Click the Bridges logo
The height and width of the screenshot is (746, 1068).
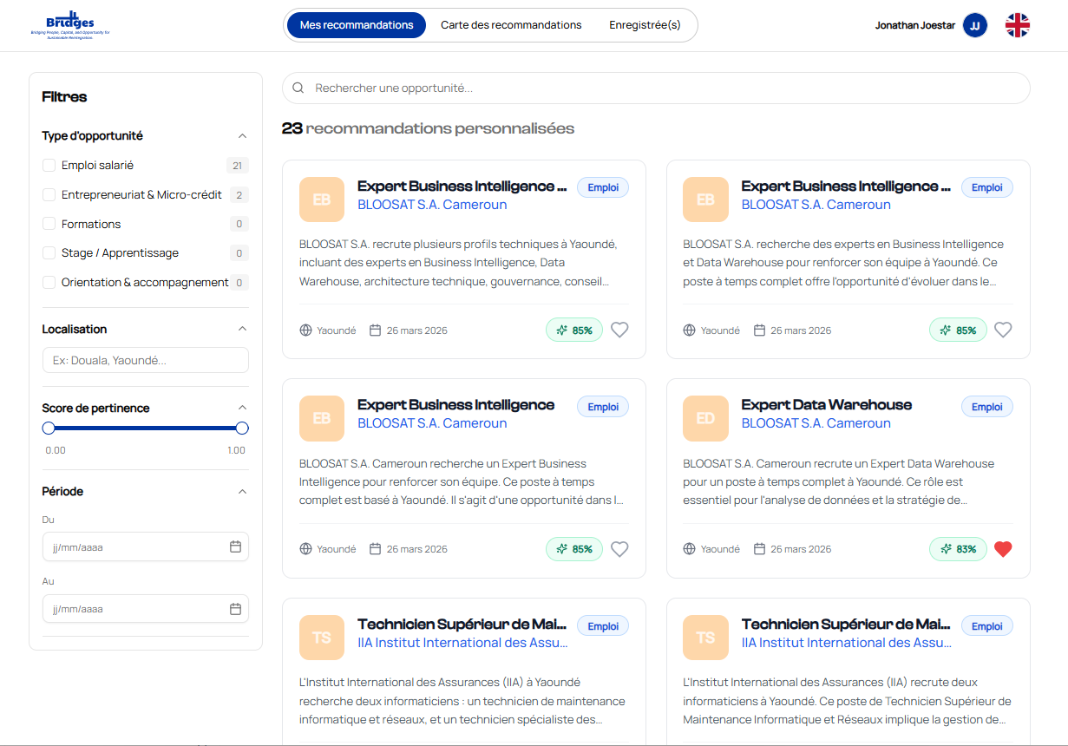pos(70,23)
